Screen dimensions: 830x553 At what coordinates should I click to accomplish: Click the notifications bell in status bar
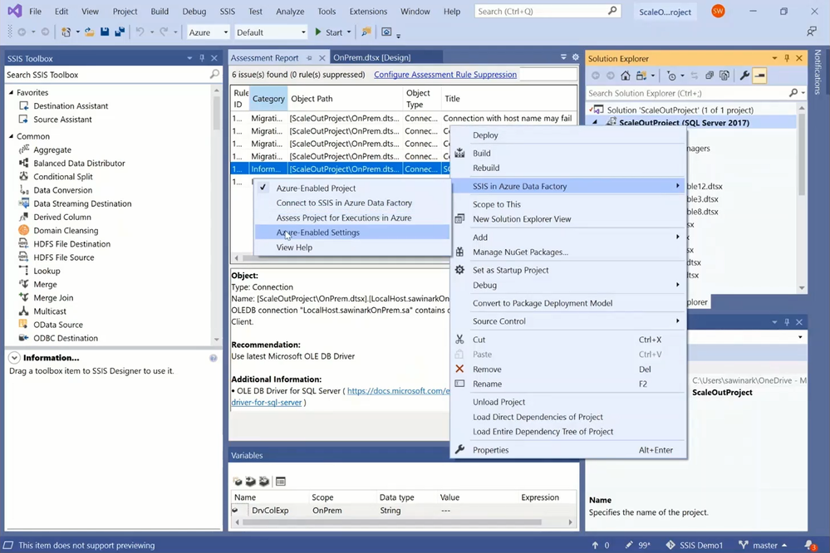coord(810,545)
